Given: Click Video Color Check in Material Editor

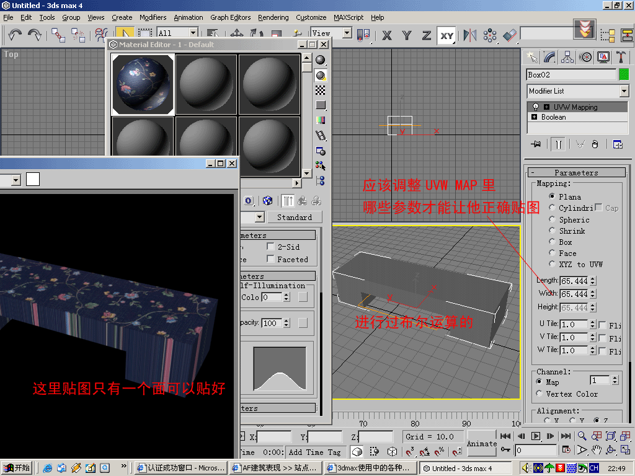Looking at the screenshot, I should [x=321, y=120].
